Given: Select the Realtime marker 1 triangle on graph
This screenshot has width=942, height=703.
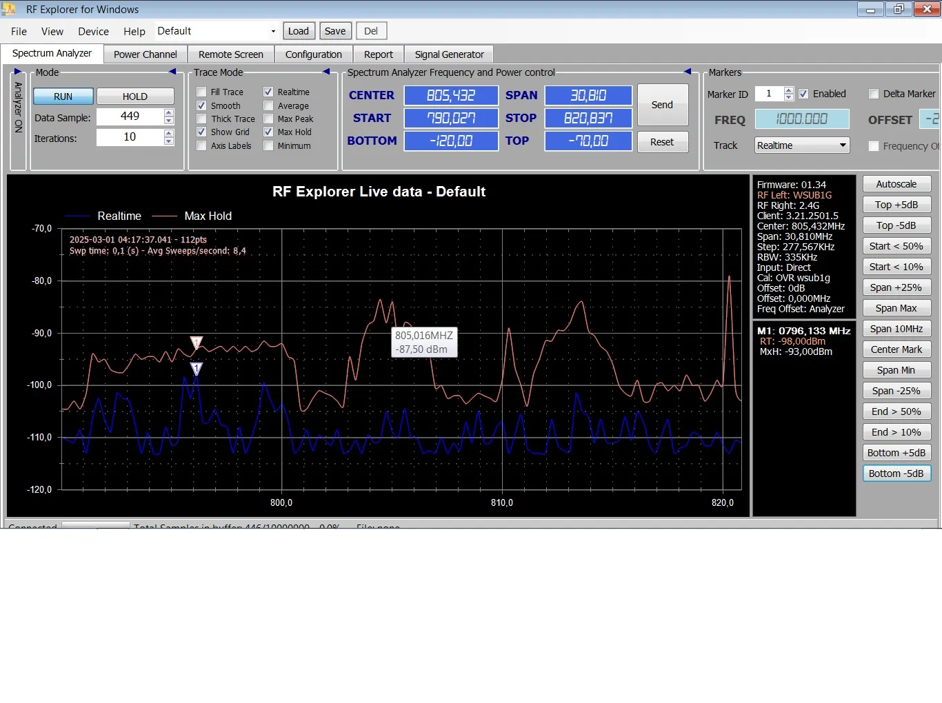Looking at the screenshot, I should [197, 369].
